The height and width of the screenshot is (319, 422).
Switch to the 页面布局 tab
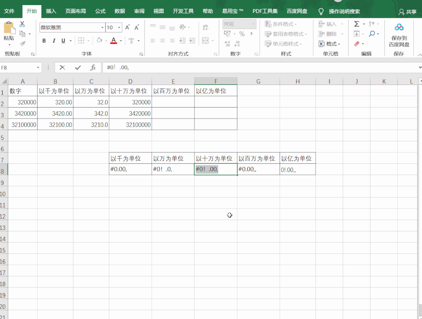tap(75, 11)
